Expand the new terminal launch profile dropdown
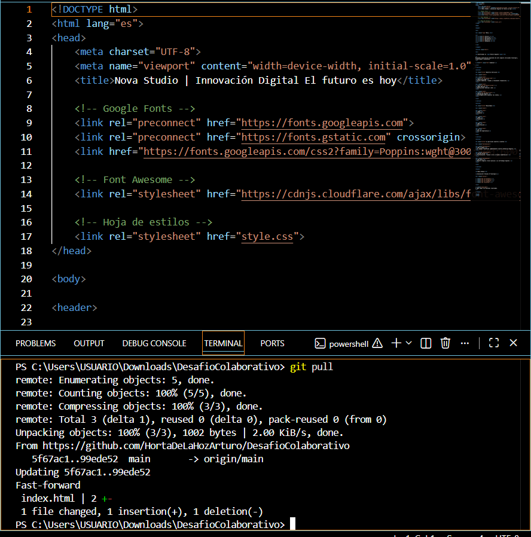 coord(409,343)
